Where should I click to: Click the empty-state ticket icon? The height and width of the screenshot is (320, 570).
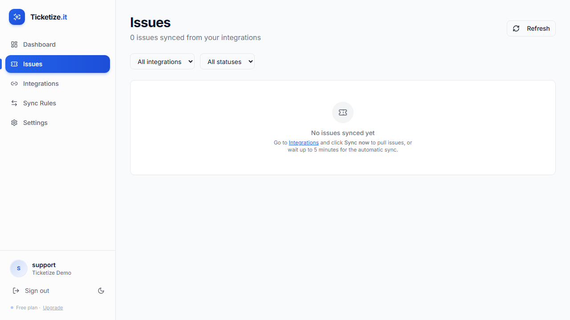point(343,112)
